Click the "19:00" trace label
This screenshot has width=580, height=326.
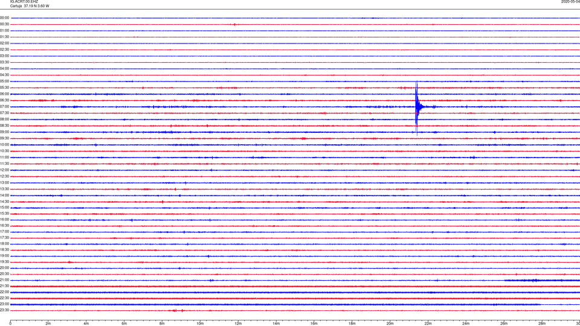(x=4, y=256)
